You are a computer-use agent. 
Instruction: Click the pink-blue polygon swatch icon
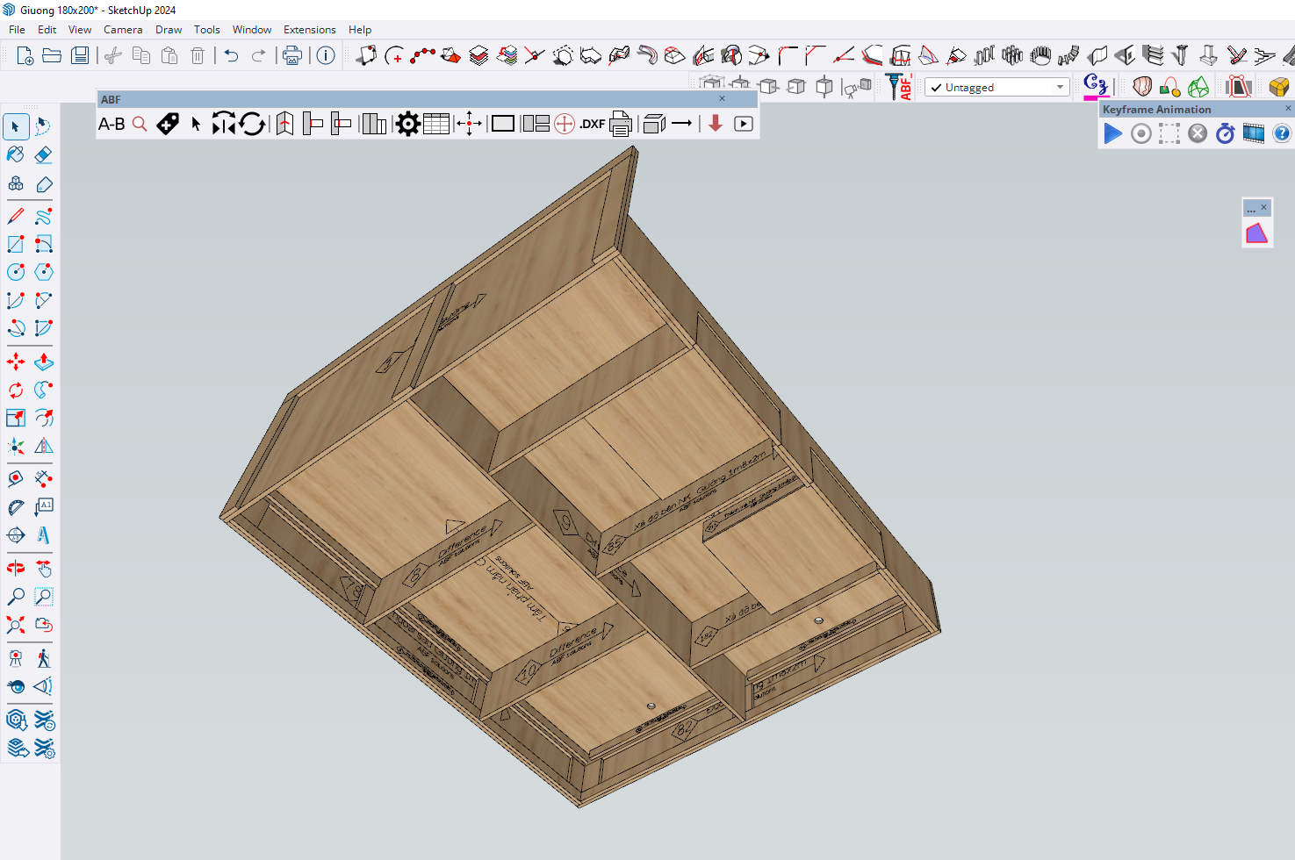point(1256,233)
